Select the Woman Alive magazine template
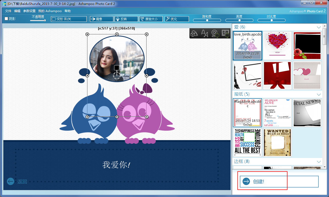The image size is (329, 197). pos(277,113)
